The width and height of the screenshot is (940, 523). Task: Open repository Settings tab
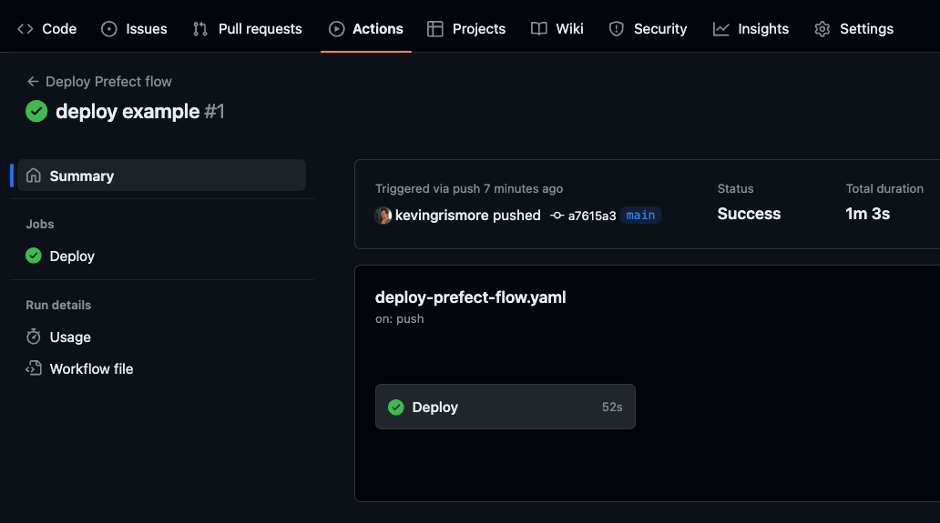(853, 29)
